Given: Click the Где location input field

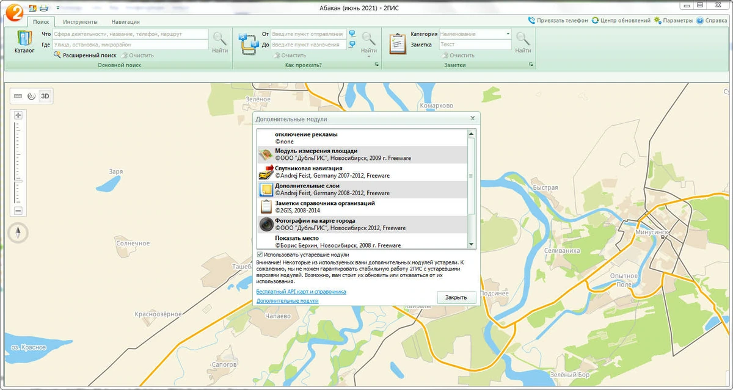Looking at the screenshot, I should click(x=130, y=45).
